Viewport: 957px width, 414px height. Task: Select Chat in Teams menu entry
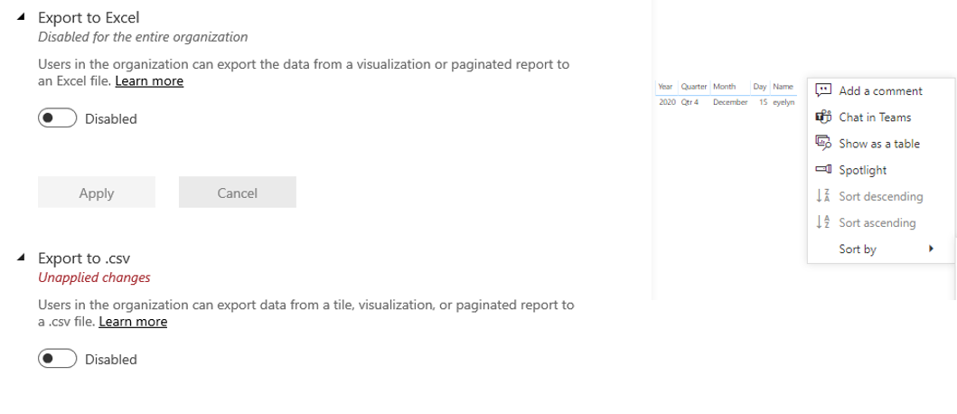pos(881,117)
